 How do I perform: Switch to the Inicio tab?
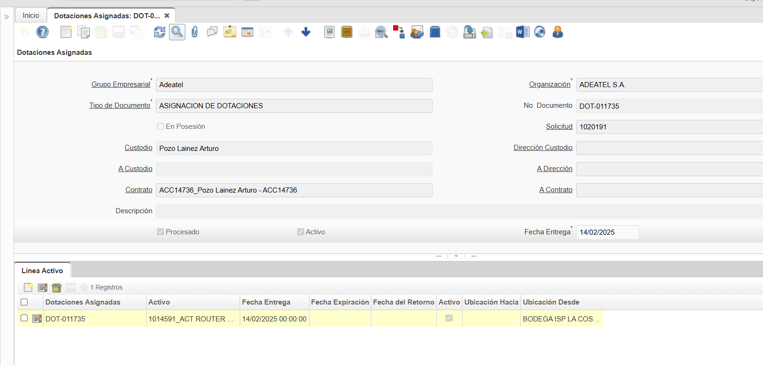click(x=31, y=15)
